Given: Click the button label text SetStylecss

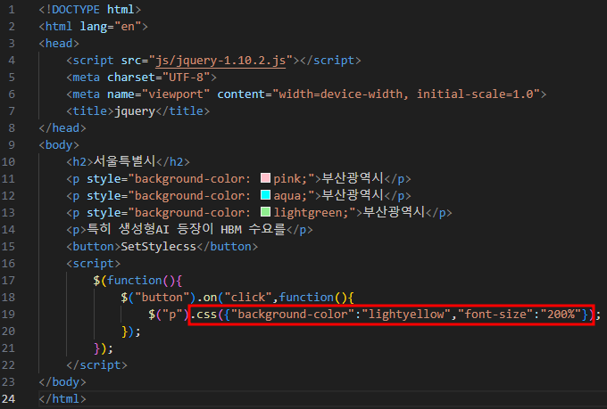Looking at the screenshot, I should pyautogui.click(x=159, y=246).
